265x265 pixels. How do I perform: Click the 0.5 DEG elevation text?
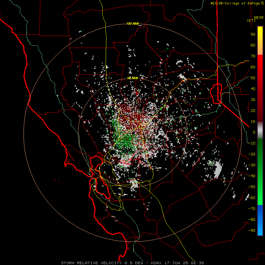click(134, 263)
